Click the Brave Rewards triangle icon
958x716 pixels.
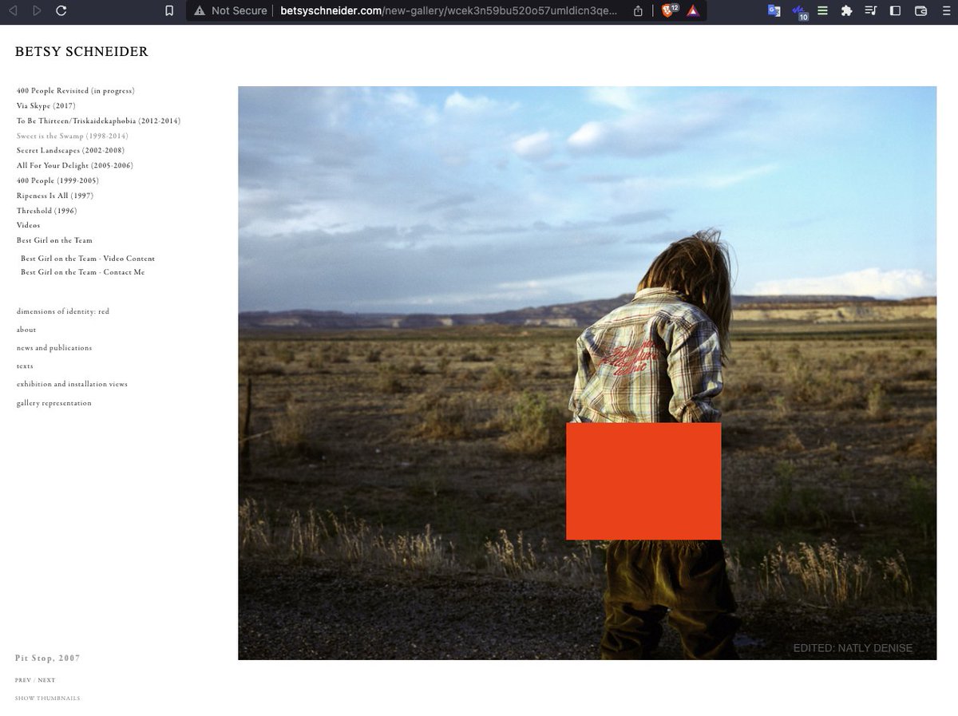[692, 11]
